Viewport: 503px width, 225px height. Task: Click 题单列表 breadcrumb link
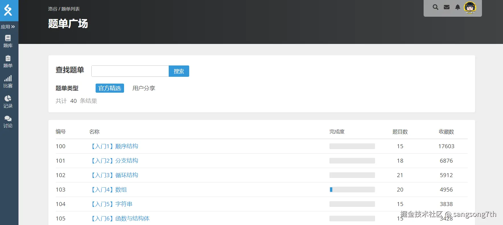tap(71, 9)
